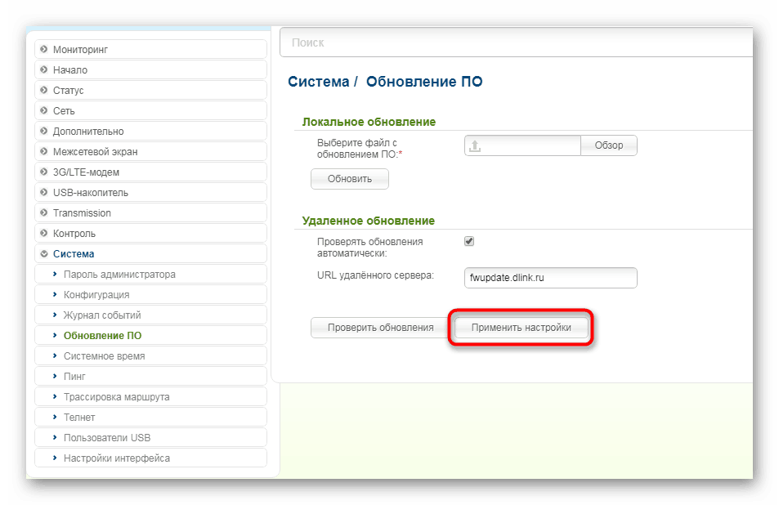Open the Телнет submenu
This screenshot has height=505, width=779.
pyautogui.click(x=150, y=417)
